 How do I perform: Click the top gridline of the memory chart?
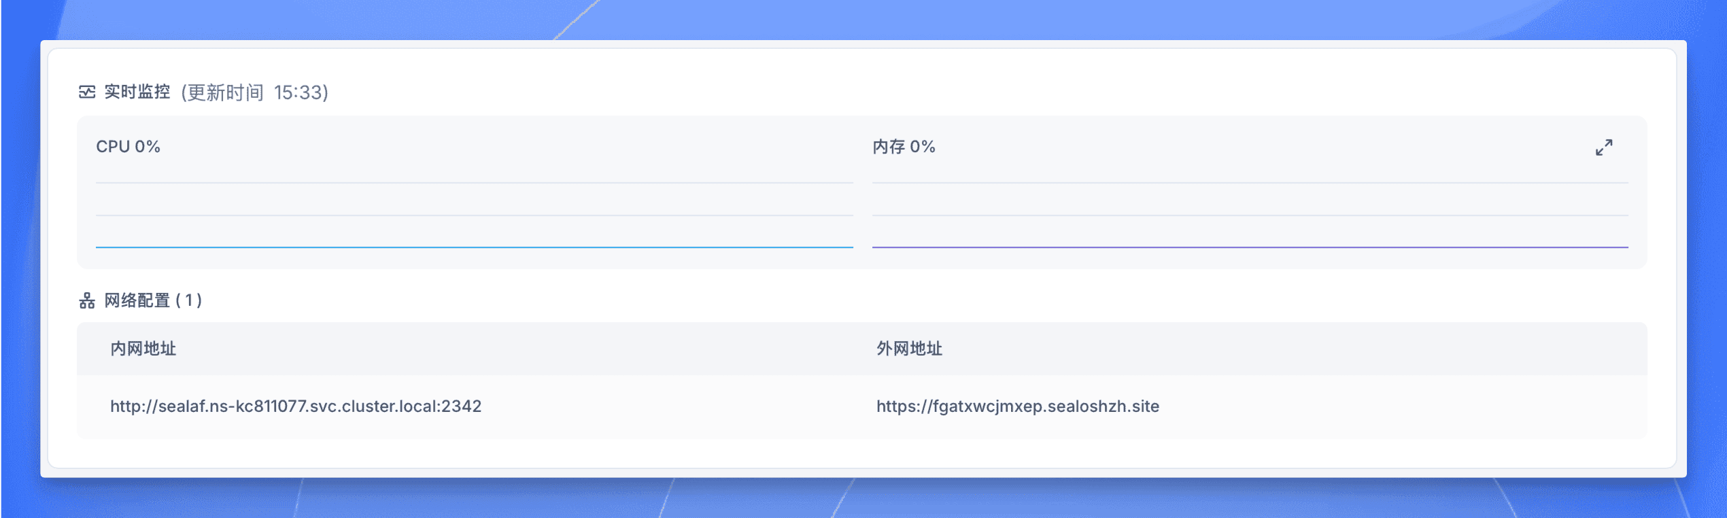pyautogui.click(x=1250, y=183)
